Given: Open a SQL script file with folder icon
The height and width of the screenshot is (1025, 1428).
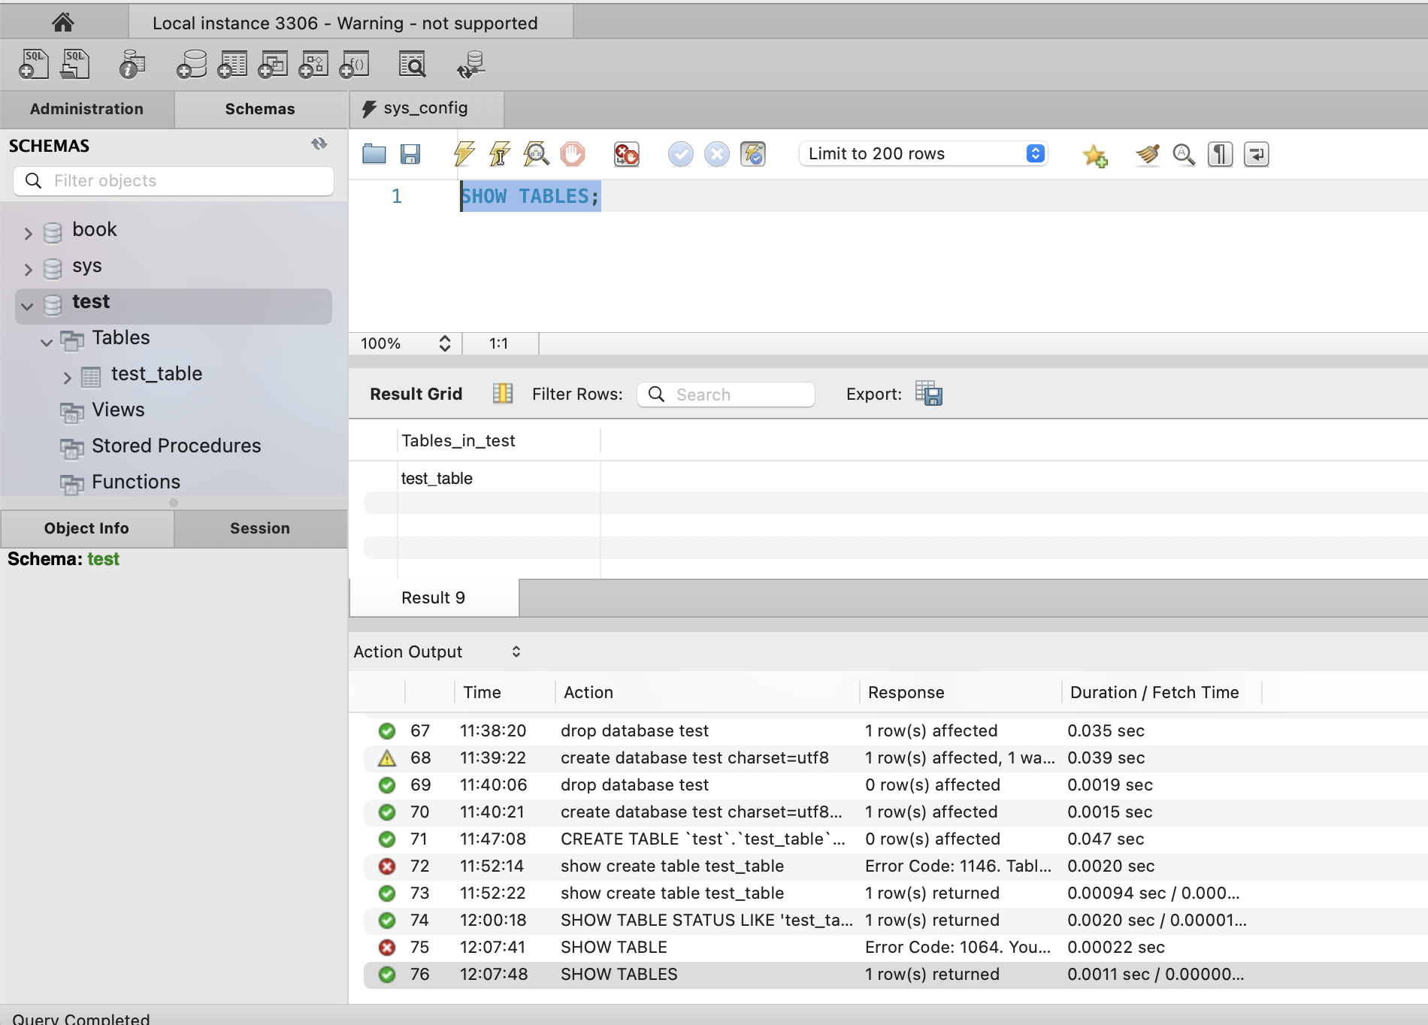Looking at the screenshot, I should [374, 154].
